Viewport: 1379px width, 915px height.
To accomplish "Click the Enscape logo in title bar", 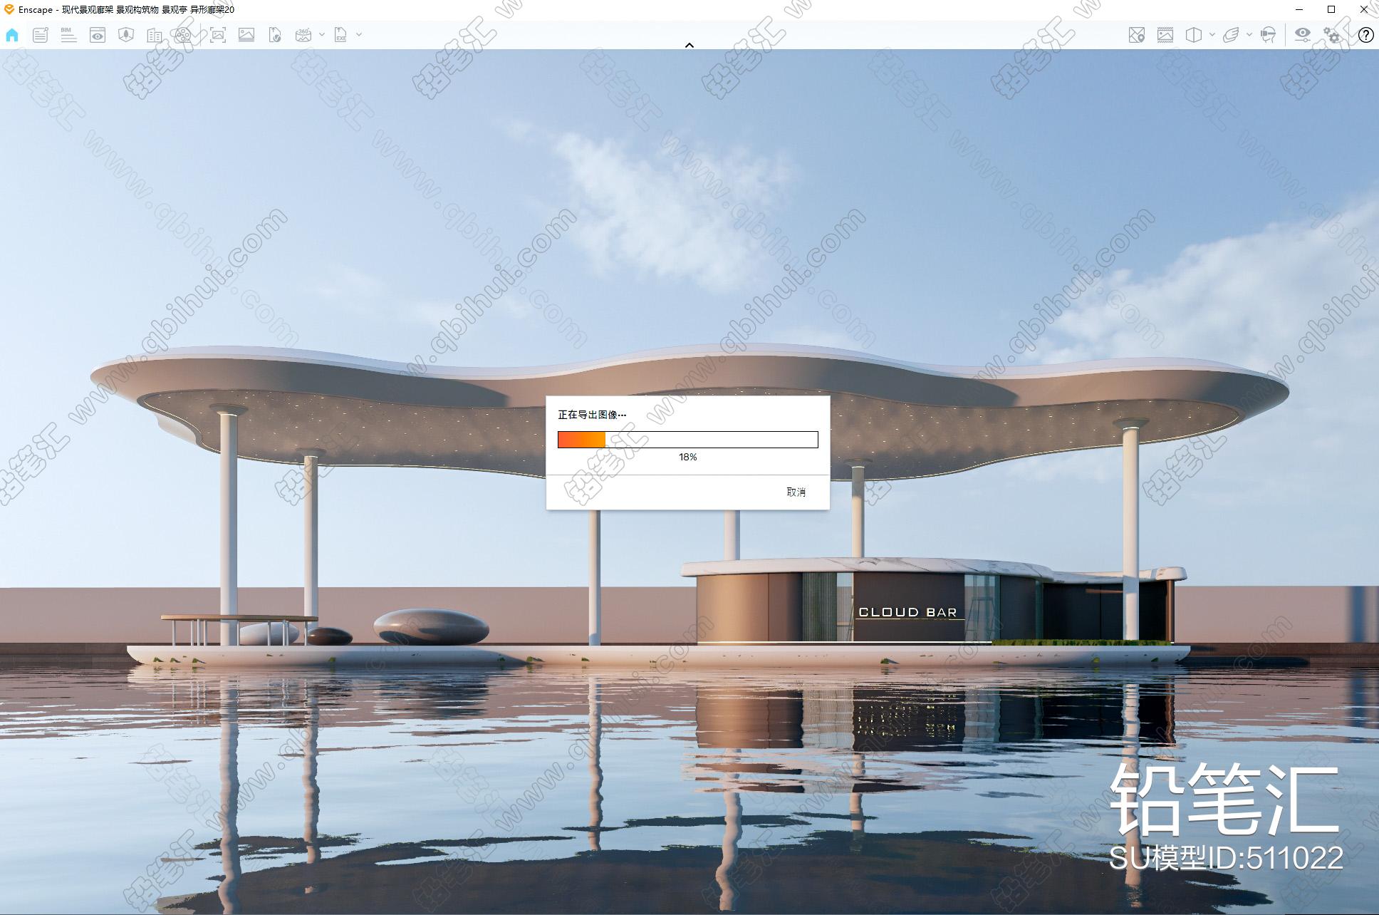I will click(x=9, y=9).
